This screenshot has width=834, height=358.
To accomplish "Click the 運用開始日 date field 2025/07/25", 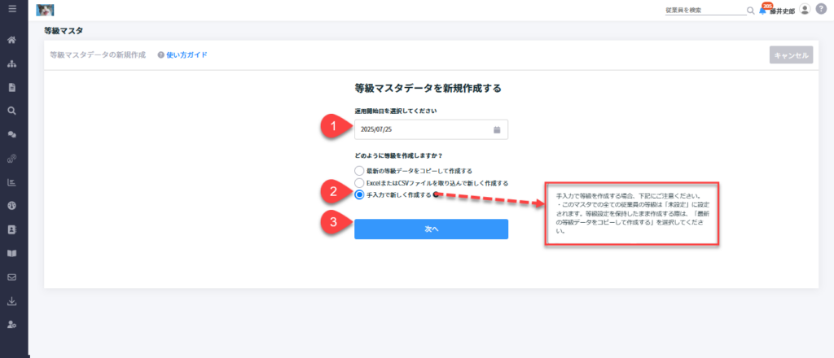I will (432, 129).
